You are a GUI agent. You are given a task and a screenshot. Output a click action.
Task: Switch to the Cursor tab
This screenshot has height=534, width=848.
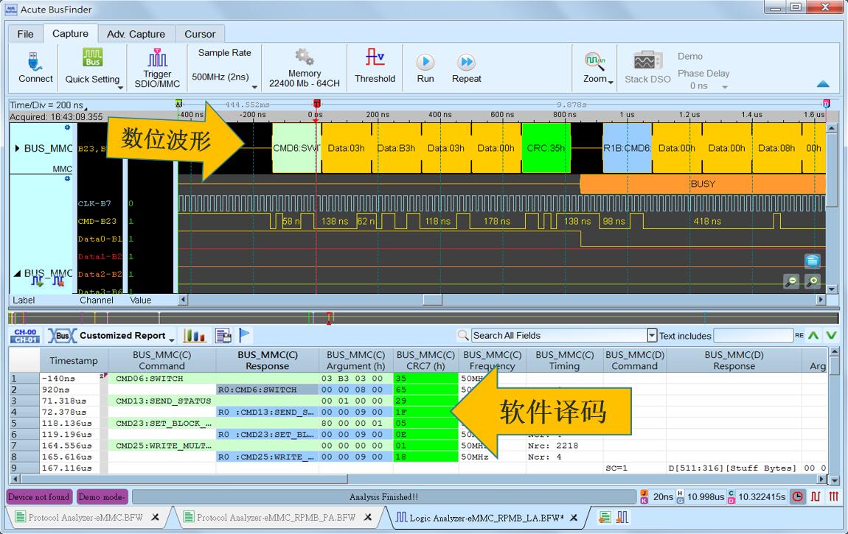200,34
